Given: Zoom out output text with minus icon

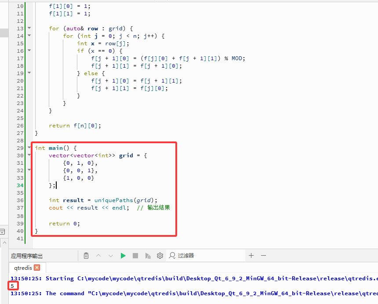Looking at the screenshot, I should pyautogui.click(x=263, y=255).
